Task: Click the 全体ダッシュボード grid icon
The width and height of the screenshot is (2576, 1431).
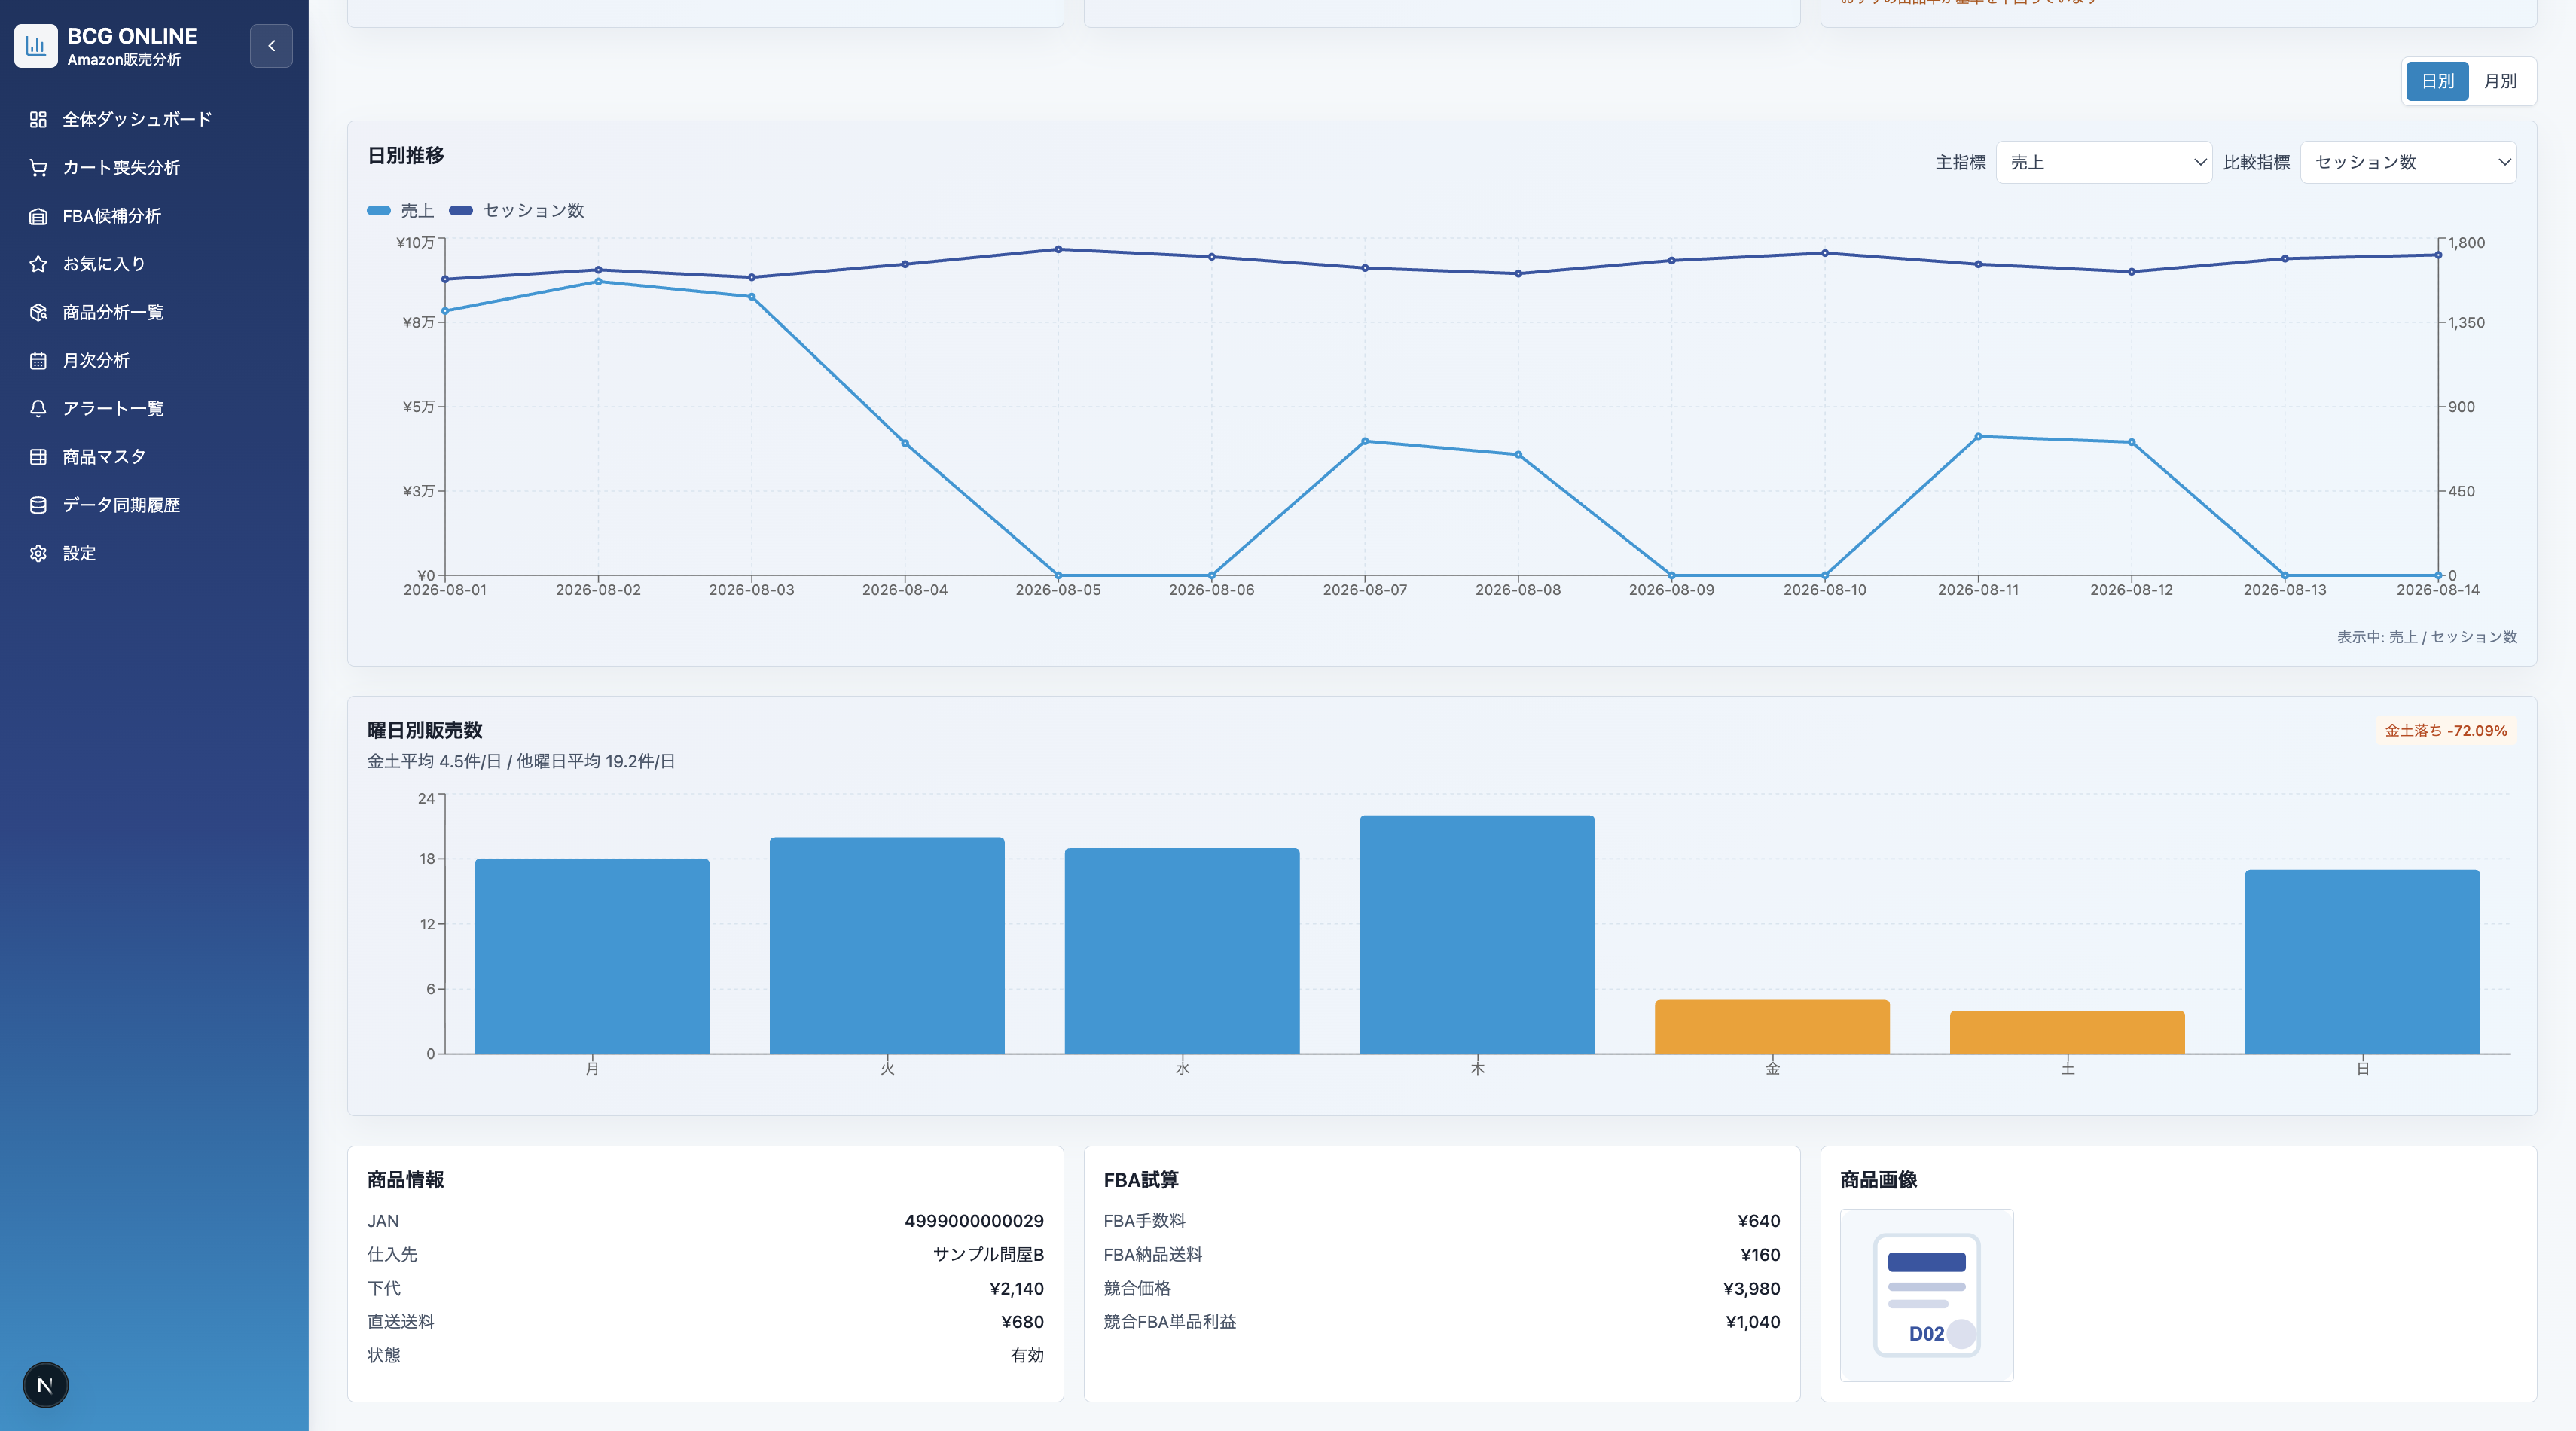Action: click(x=38, y=119)
